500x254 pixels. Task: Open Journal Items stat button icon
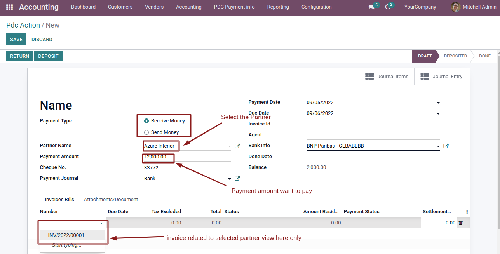(x=369, y=77)
